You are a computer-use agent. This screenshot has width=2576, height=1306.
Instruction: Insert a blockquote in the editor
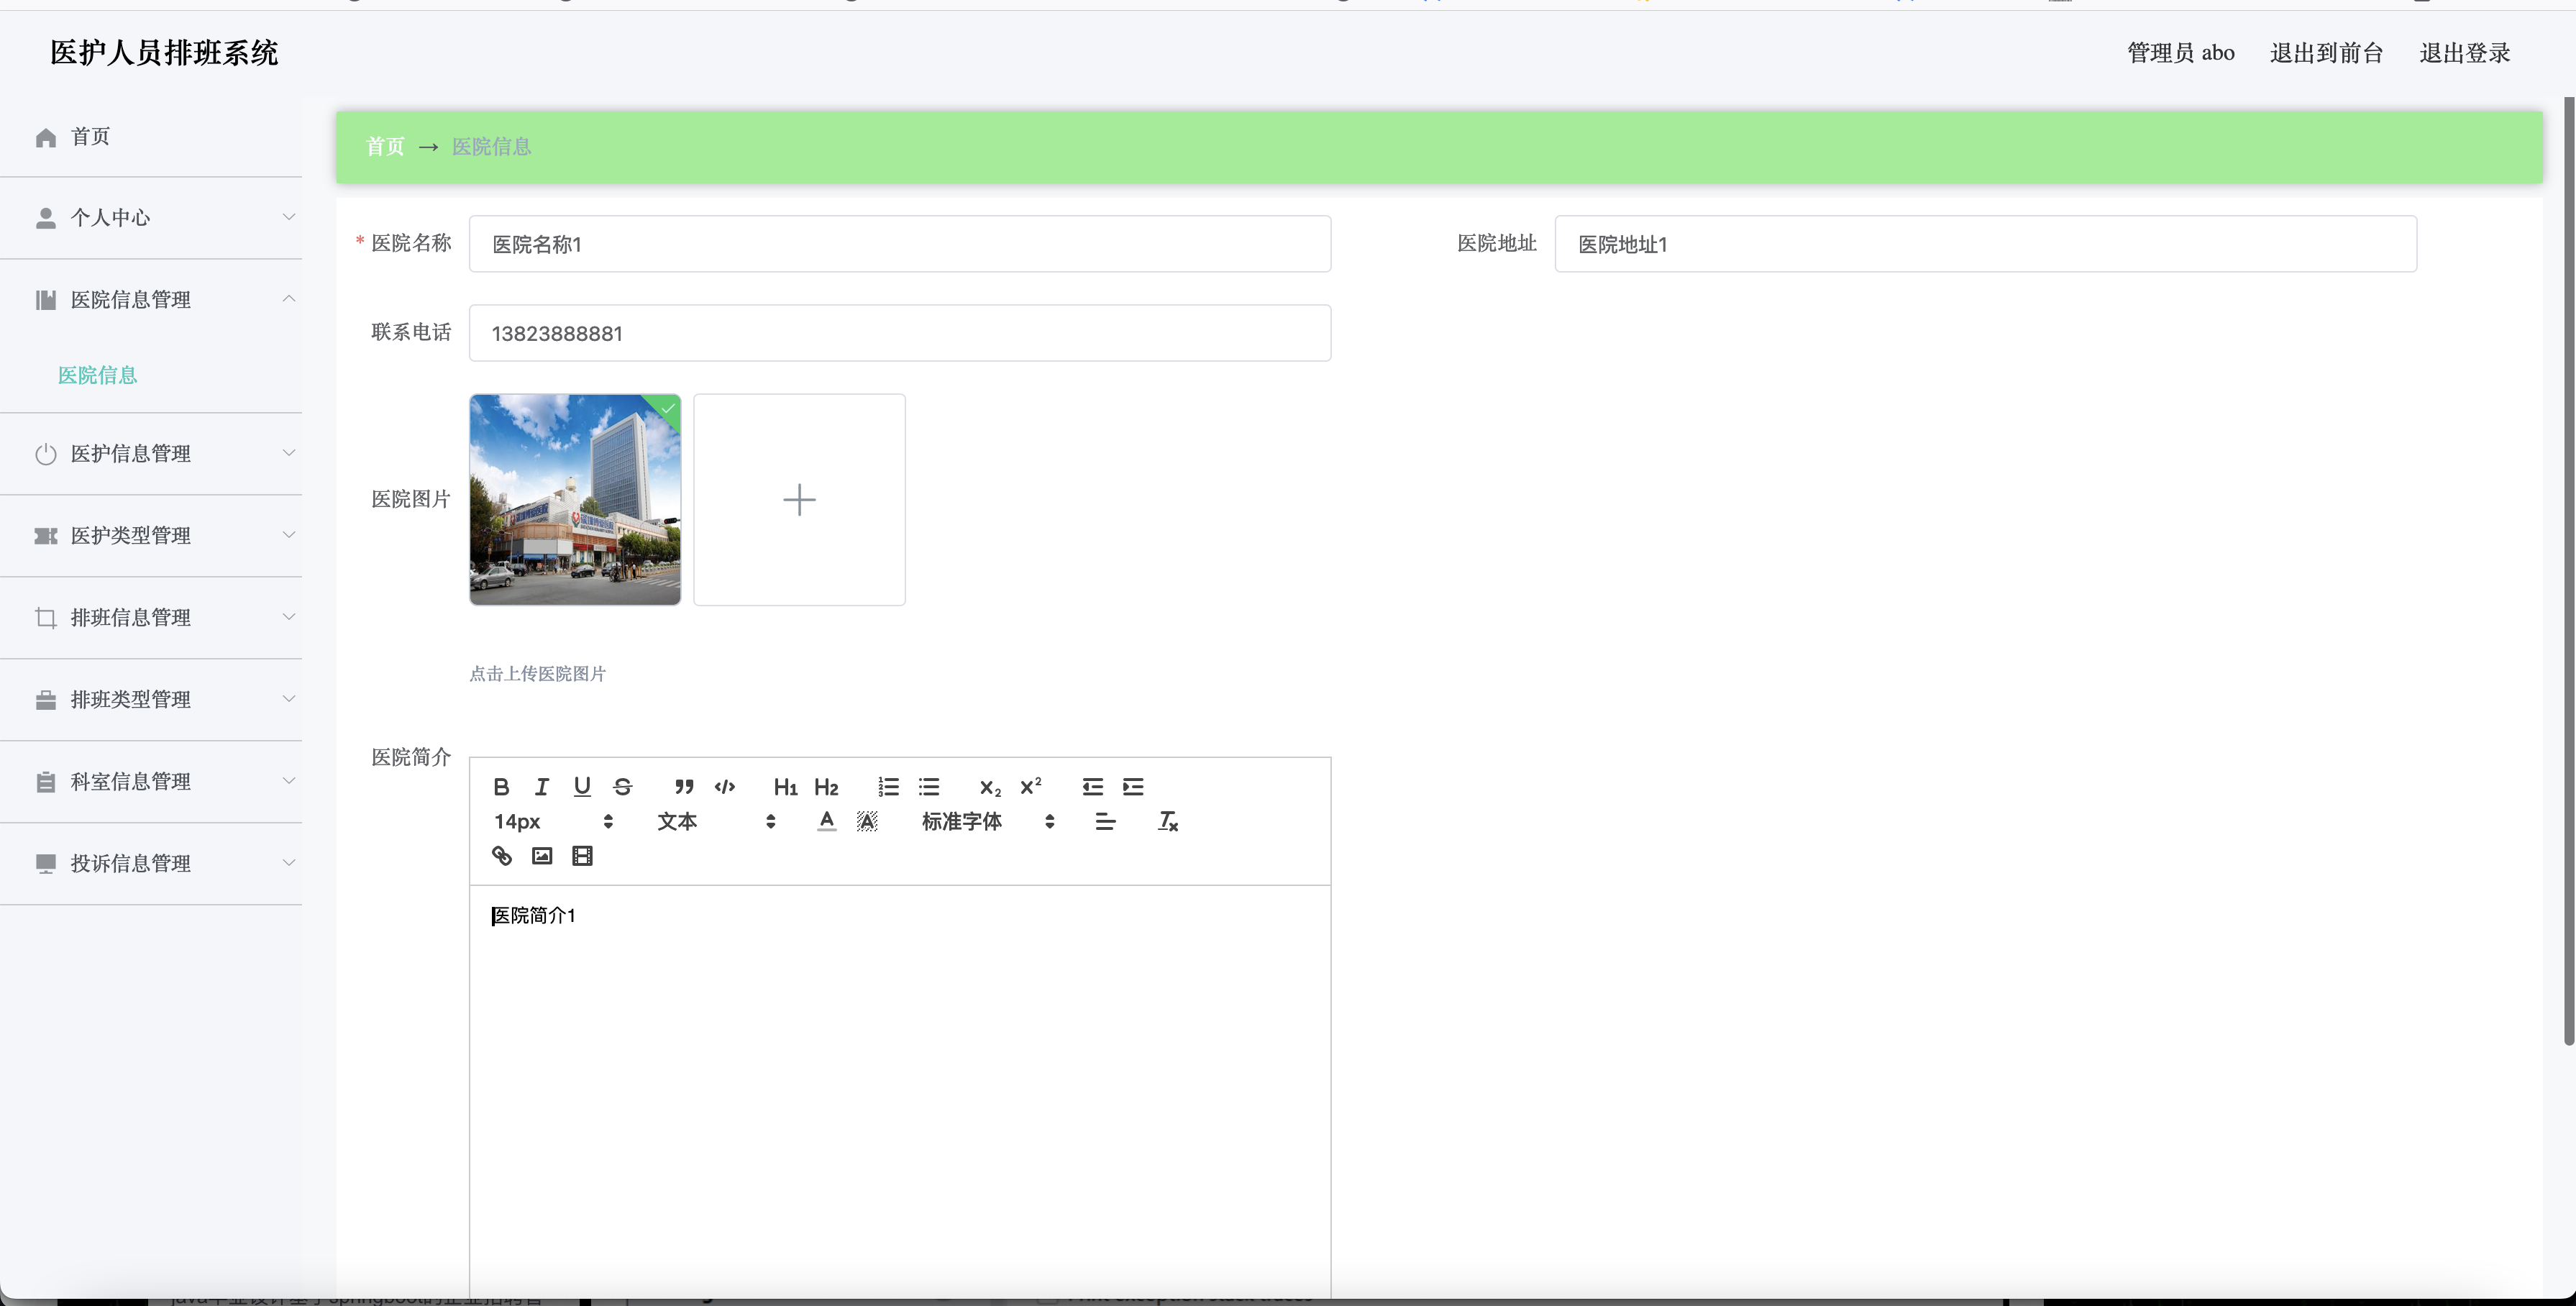pyautogui.click(x=684, y=787)
